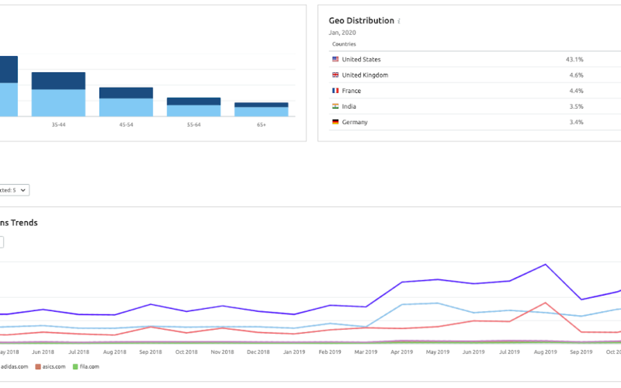Click the 45-54 age group bar
The height and width of the screenshot is (388, 621).
coord(126,102)
